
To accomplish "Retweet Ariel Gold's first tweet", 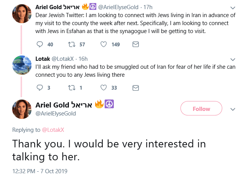I will point(70,45).
